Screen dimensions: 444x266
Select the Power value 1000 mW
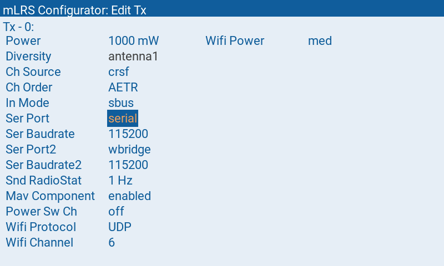pos(133,40)
